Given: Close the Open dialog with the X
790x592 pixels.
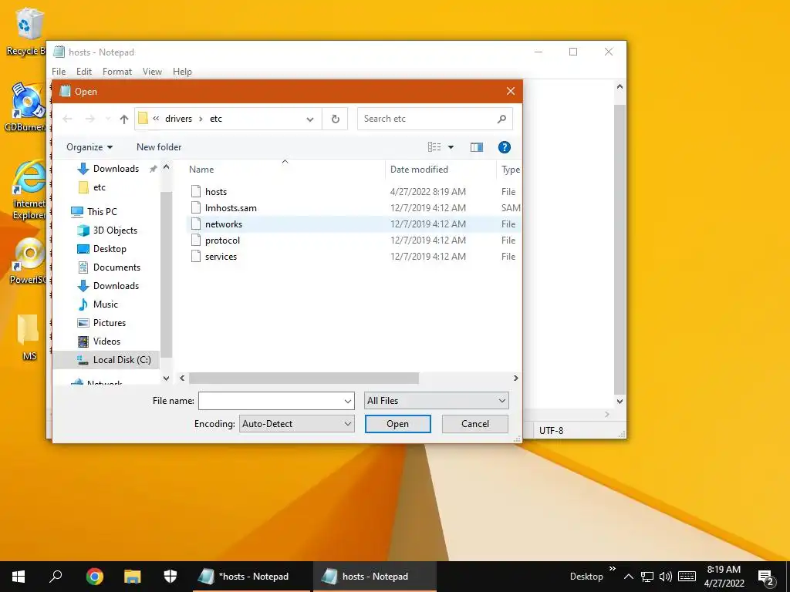Looking at the screenshot, I should [511, 91].
